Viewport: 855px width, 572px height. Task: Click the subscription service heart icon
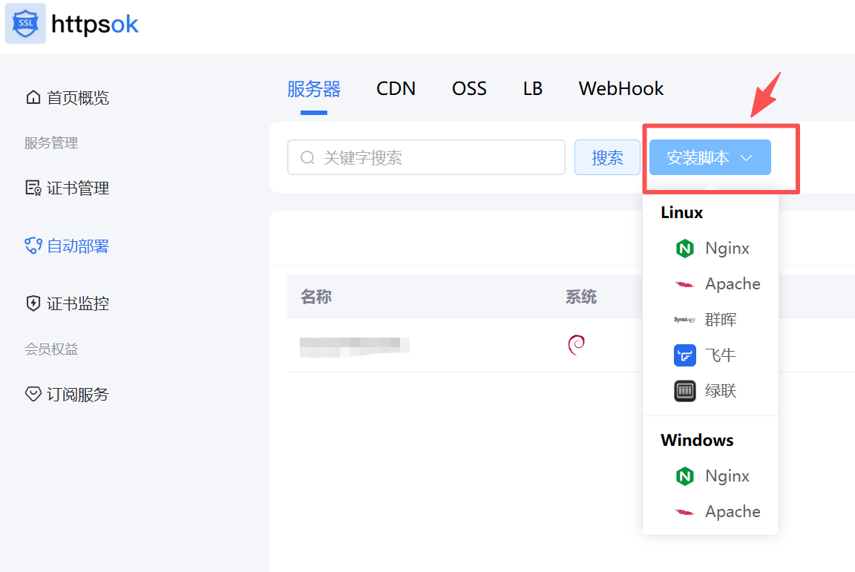coord(33,395)
